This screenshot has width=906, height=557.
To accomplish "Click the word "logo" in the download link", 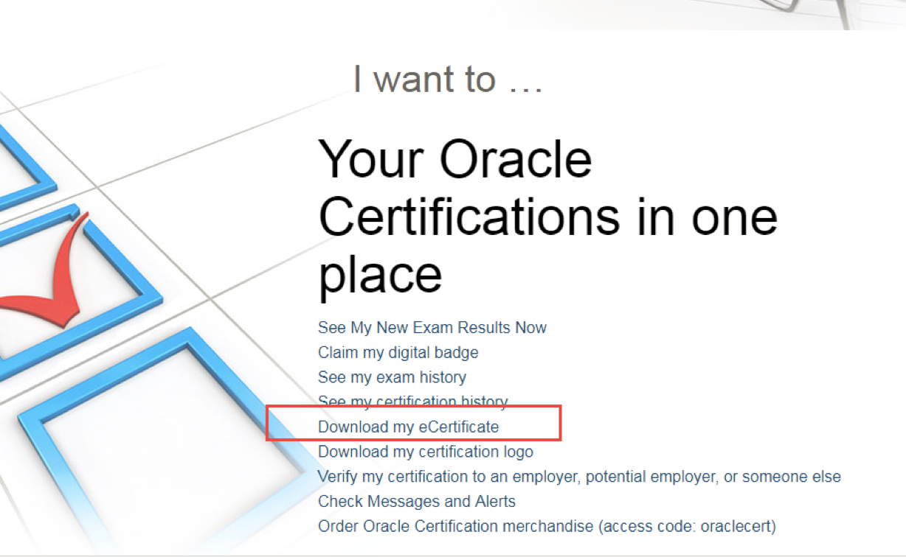I will coord(516,451).
